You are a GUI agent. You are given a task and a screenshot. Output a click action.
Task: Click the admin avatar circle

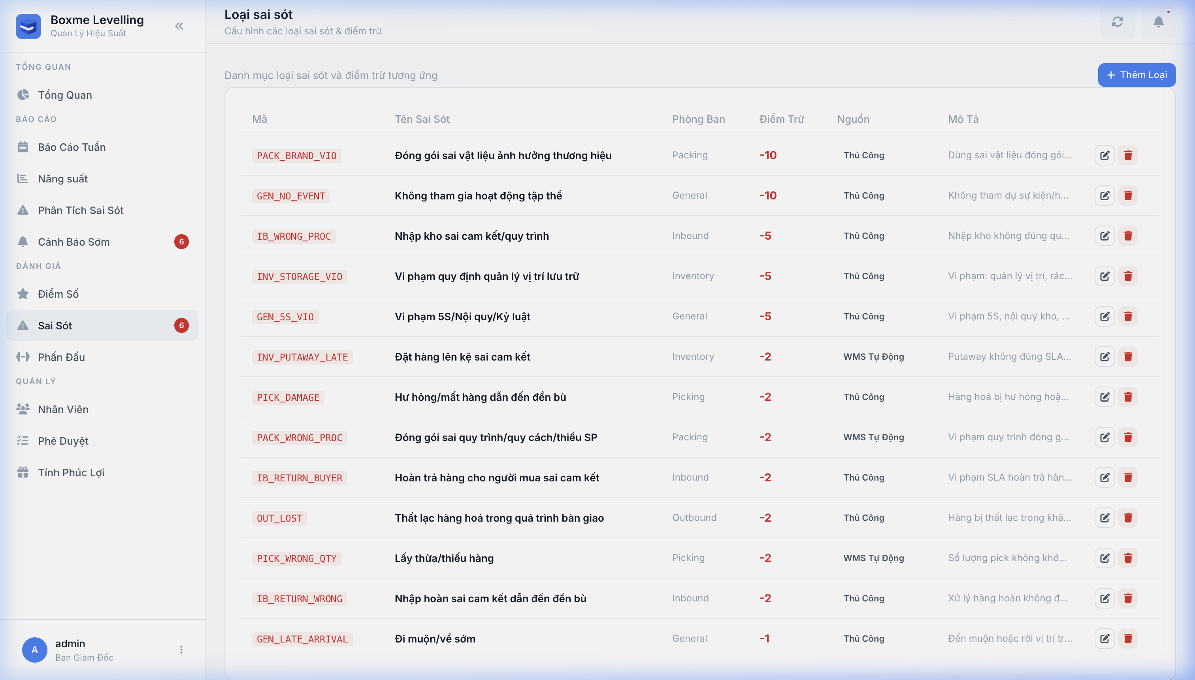pyautogui.click(x=35, y=650)
